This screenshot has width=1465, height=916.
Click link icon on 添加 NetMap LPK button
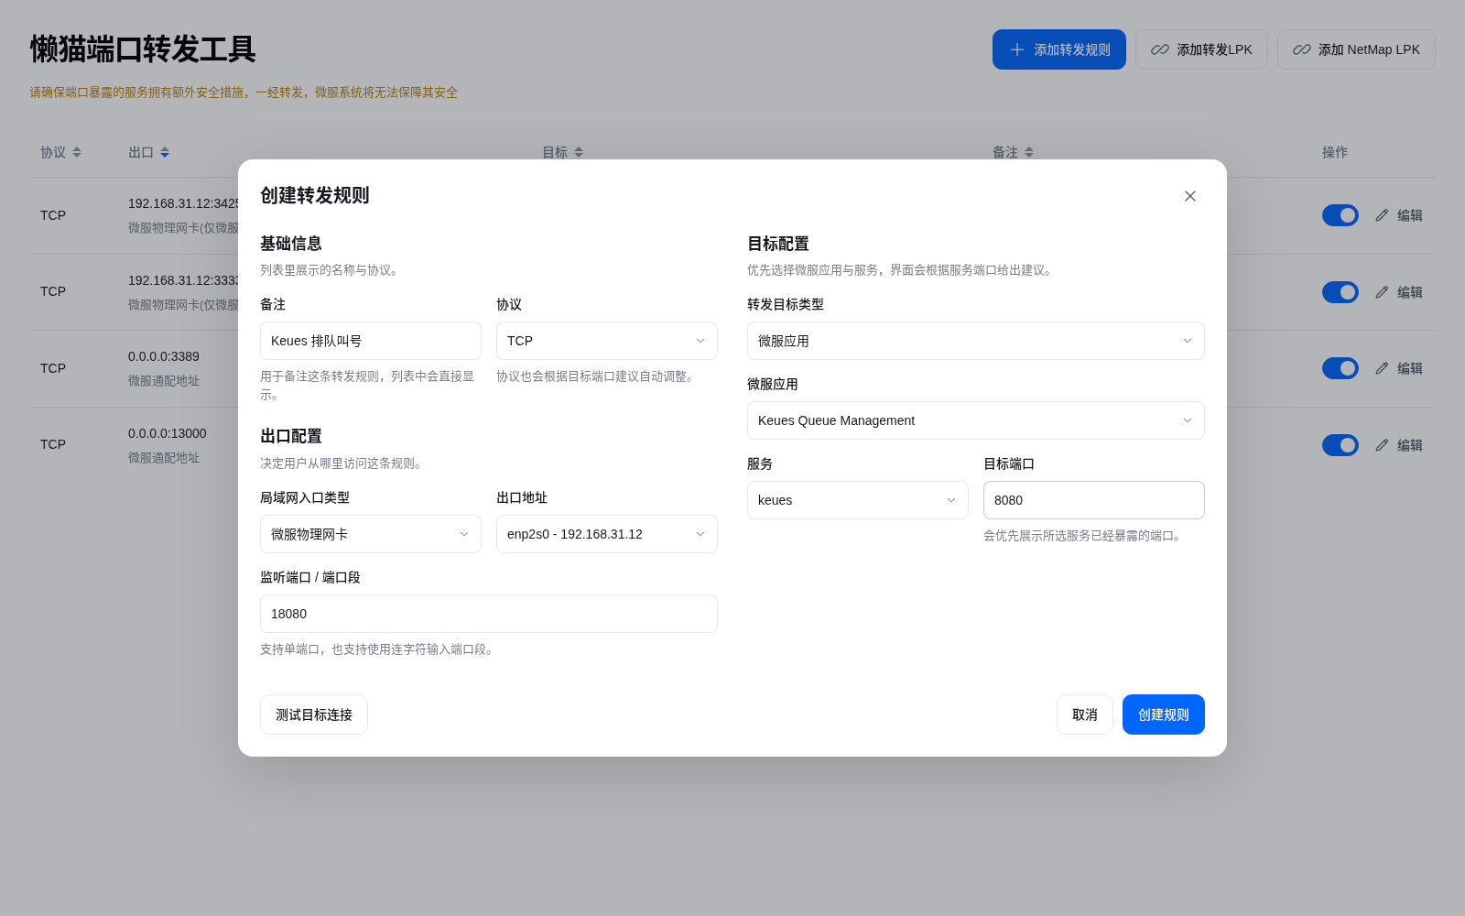[x=1302, y=49]
